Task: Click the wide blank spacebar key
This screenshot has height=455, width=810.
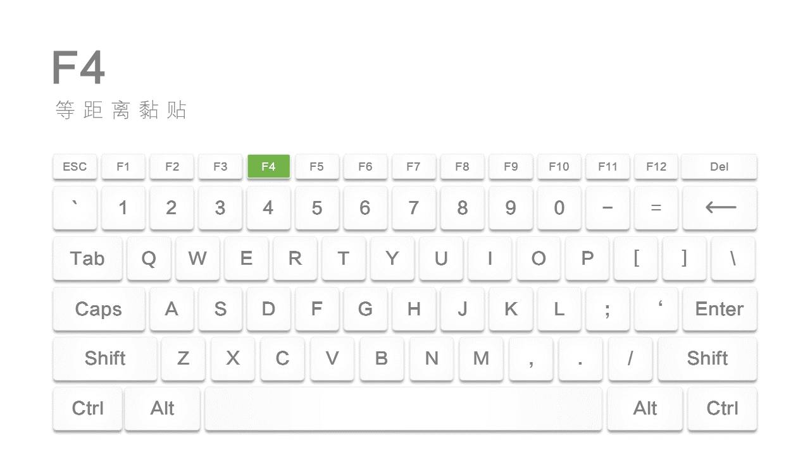Action: tap(403, 408)
